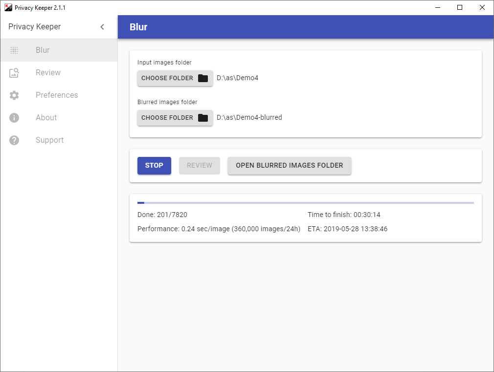This screenshot has width=494, height=372.
Task: Open blurred images folder
Action: pyautogui.click(x=289, y=165)
